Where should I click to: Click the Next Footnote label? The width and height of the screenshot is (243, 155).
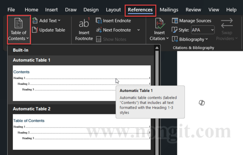[x=117, y=30]
